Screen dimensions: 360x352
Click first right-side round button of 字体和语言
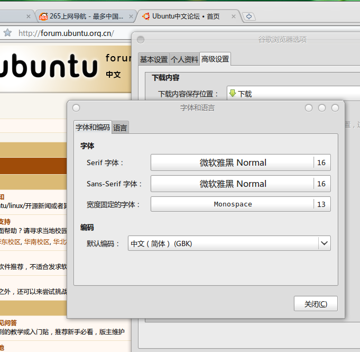309,108
